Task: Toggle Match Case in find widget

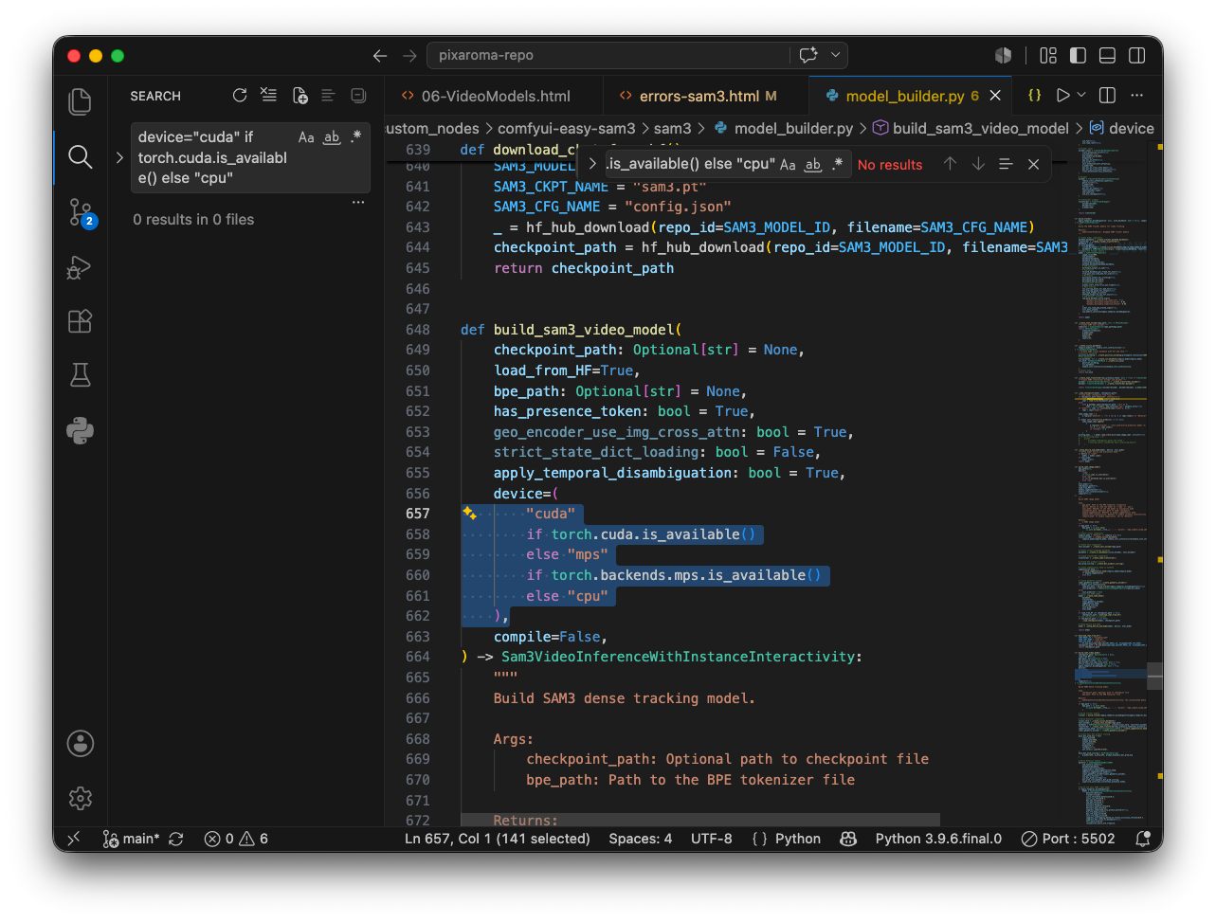Action: (x=788, y=164)
